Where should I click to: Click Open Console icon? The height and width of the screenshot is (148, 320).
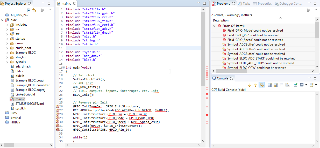[311, 85]
